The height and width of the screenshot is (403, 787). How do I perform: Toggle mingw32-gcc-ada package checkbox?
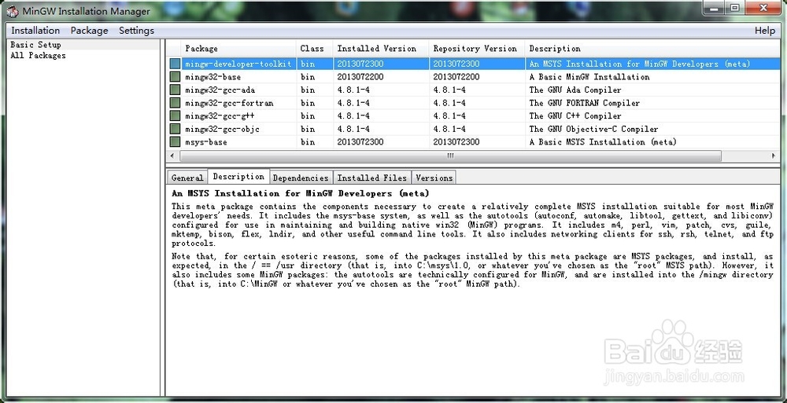(x=175, y=90)
